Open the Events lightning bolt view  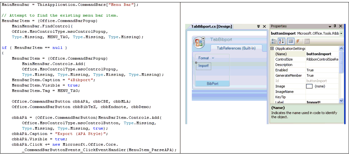pyautogui.click(x=298, y=41)
